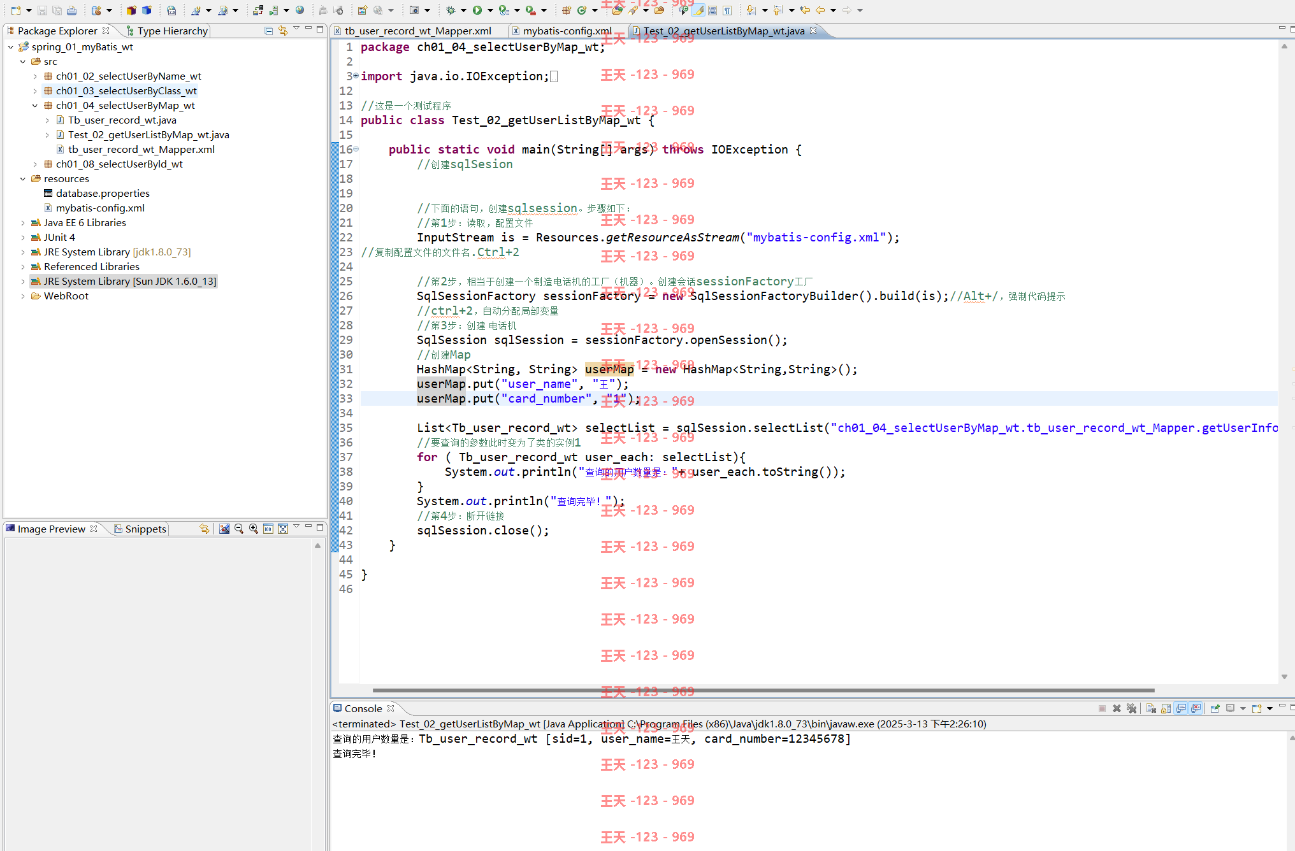Open Display Selected Console dropdown arrow
This screenshot has height=851, width=1295.
1243,708
